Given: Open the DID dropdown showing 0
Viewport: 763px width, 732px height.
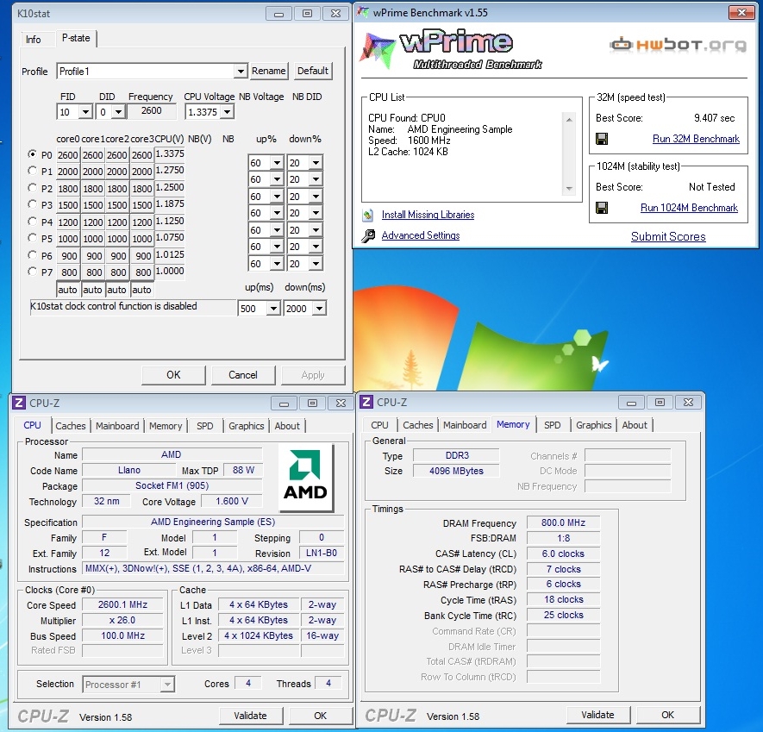Looking at the screenshot, I should coord(118,112).
